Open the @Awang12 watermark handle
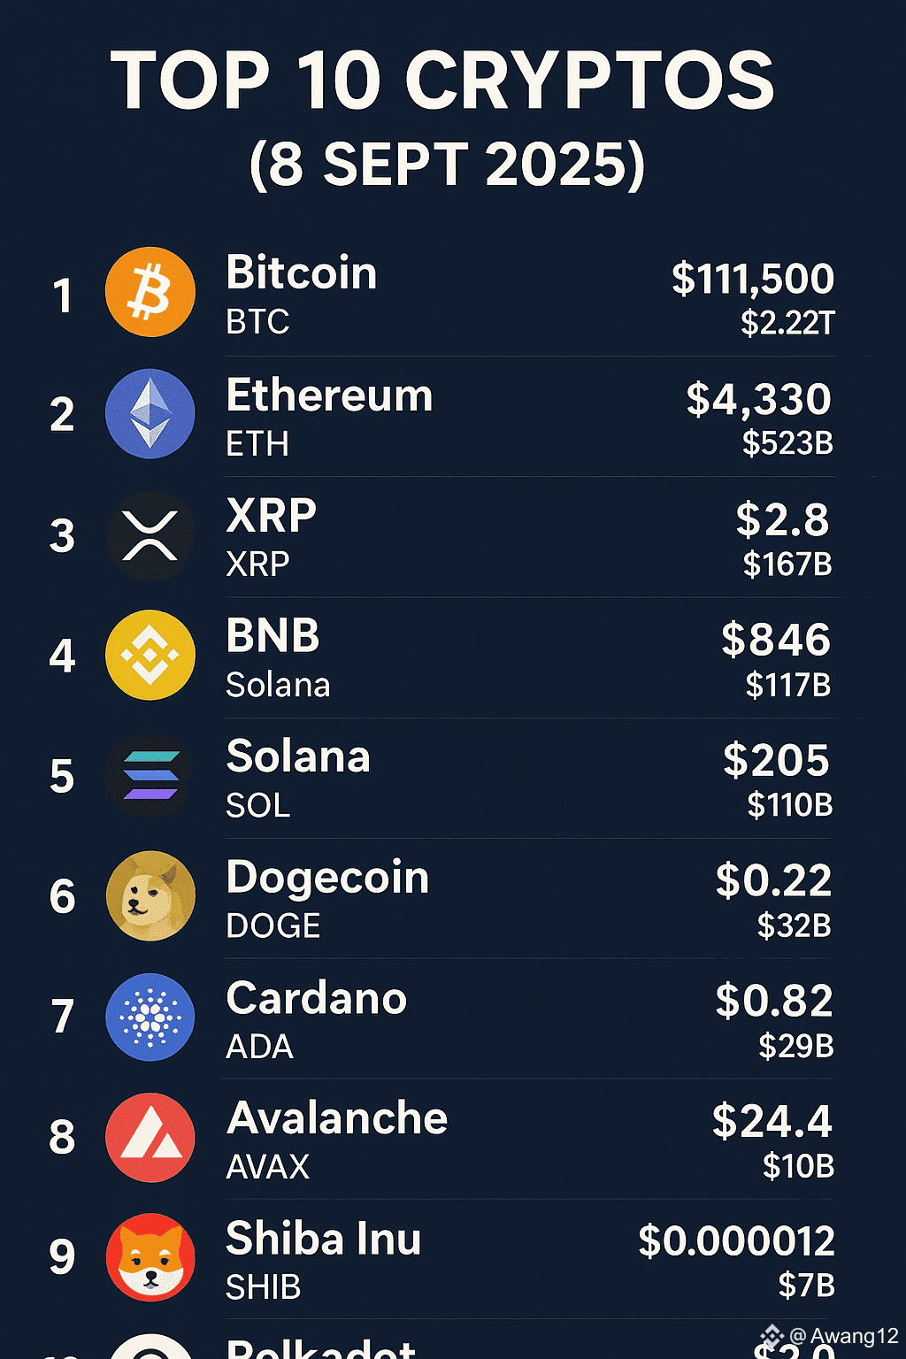Image resolution: width=906 pixels, height=1359 pixels. (844, 1336)
